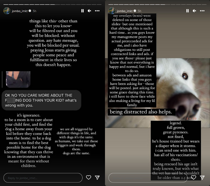Like the right story with heart icon
210x186 pixels.
[x=194, y=177]
